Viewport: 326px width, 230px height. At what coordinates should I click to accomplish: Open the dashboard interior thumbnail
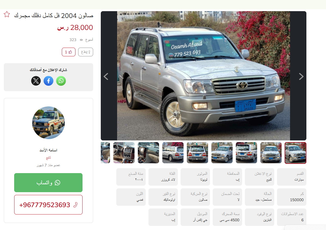(x=148, y=153)
